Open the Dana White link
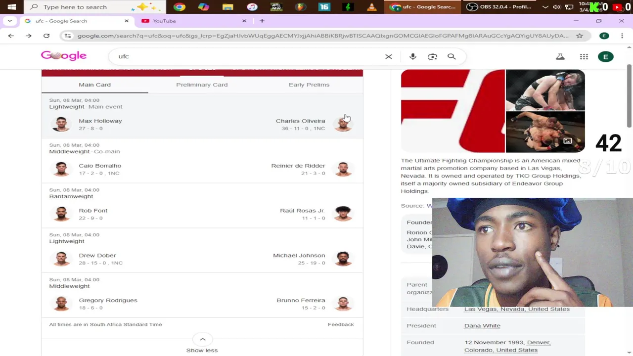Screen dimensions: 633x356 click(482, 325)
